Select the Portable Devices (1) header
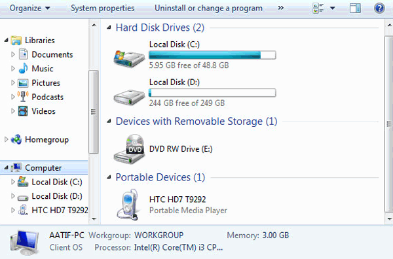This screenshot has width=393, height=259. 160,177
